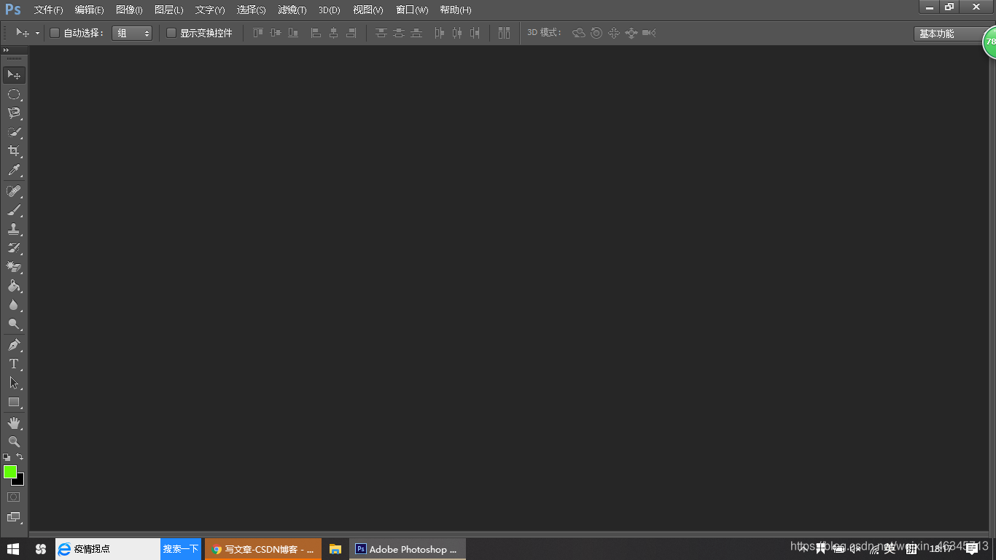Screen dimensions: 996x560
Task: Open the Windows Start menu
Action: [12, 549]
